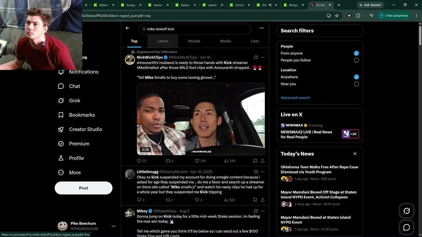
Task: Open Chat in the X sidebar
Action: pyautogui.click(x=70, y=86)
